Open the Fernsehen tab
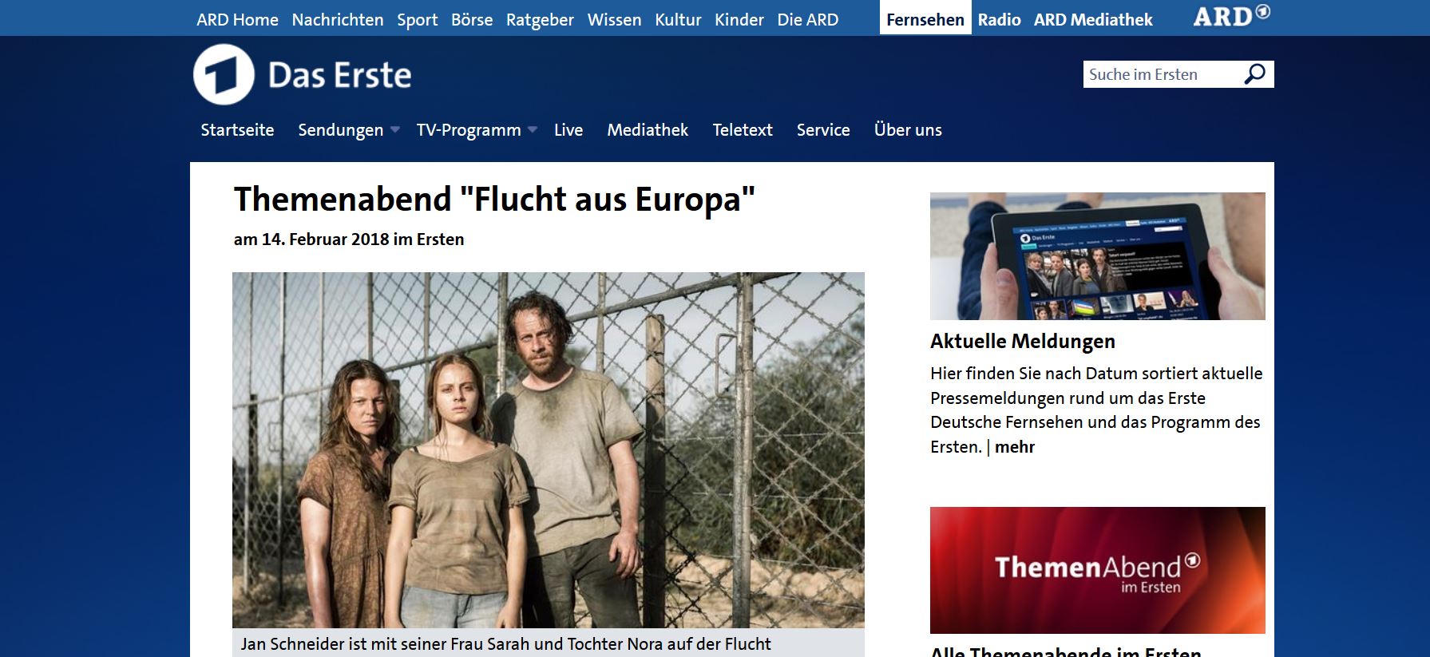Image resolution: width=1430 pixels, height=657 pixels. [925, 18]
